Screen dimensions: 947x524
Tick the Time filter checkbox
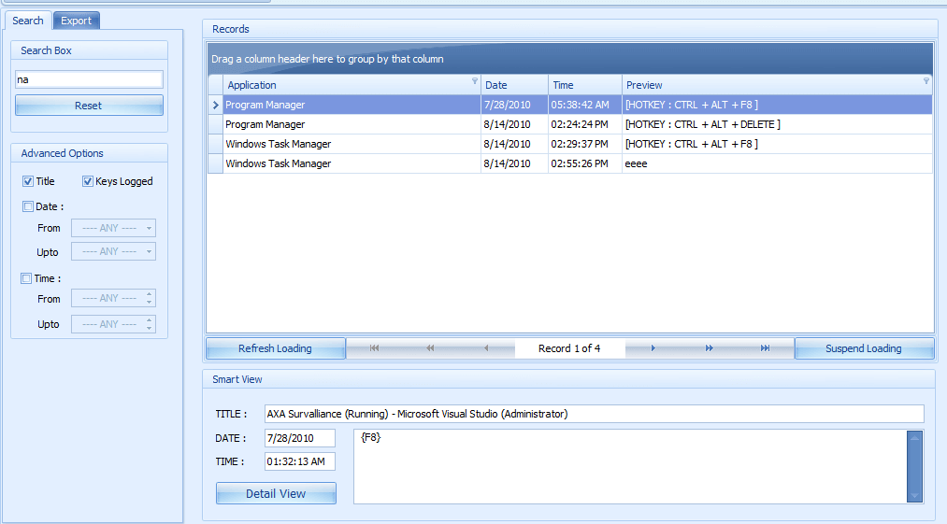pyautogui.click(x=27, y=278)
